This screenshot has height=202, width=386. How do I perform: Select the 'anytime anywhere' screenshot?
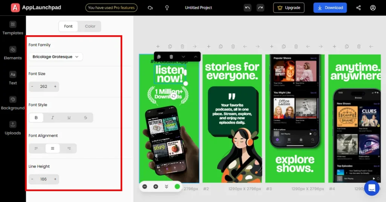tap(354, 119)
